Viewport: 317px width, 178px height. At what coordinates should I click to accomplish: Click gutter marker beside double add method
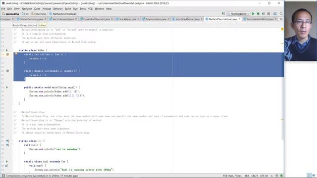coord(8,71)
